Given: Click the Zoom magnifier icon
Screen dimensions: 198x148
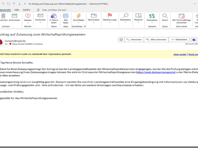Looking at the screenshot, I should coord(165,16).
